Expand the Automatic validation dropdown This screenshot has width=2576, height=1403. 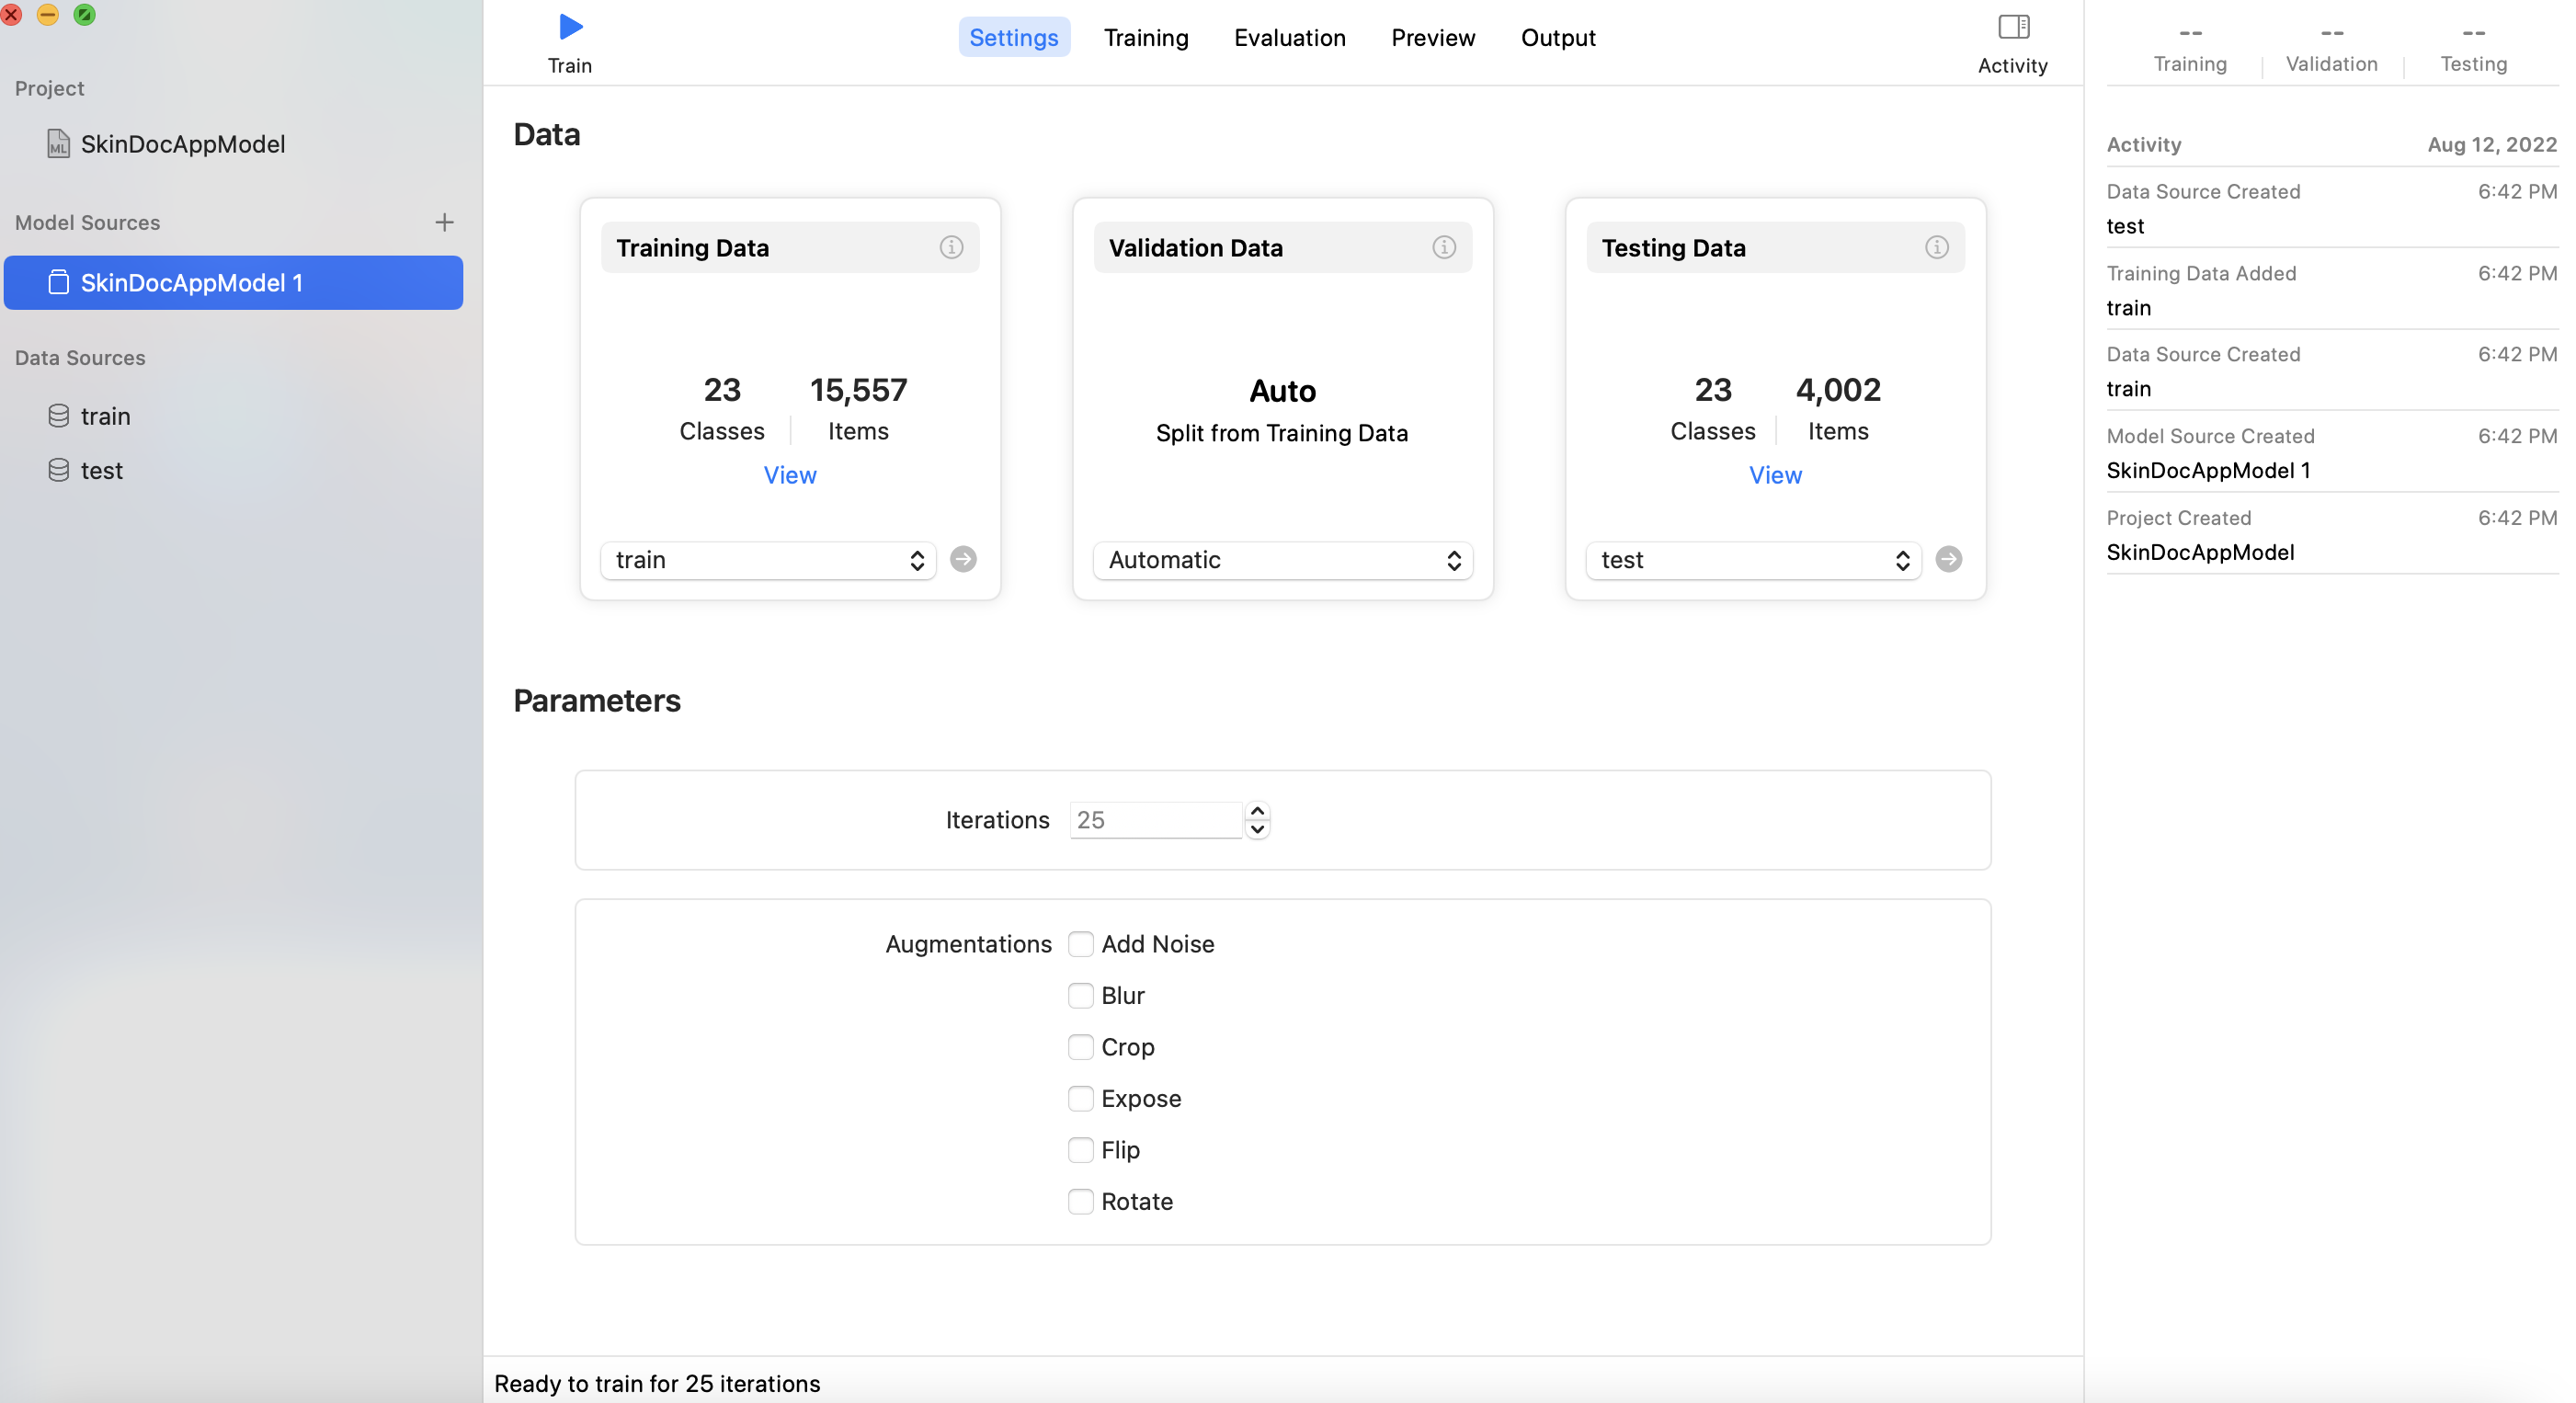(1282, 560)
